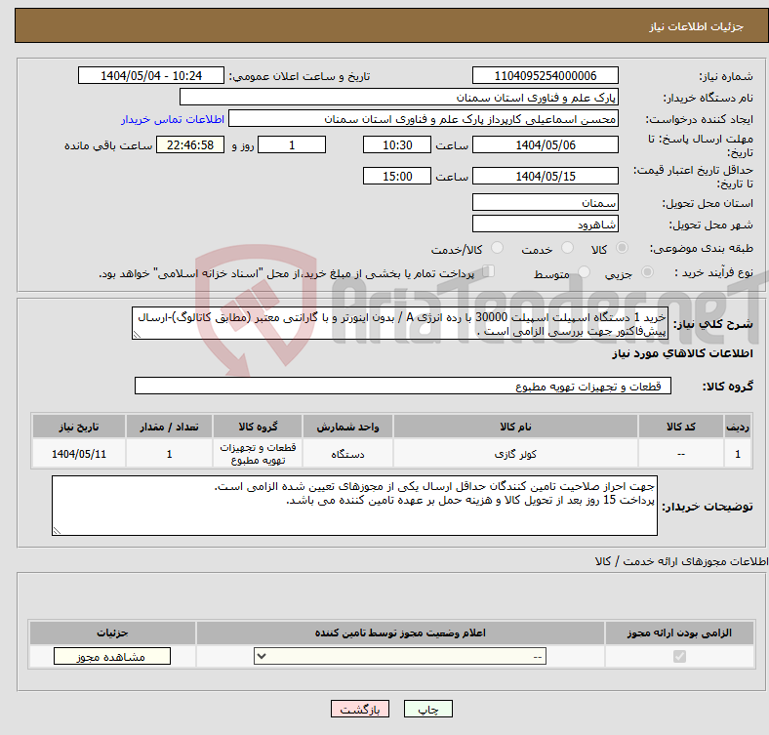
Task: Click the goods group field قطعات و تجهیزات تهویه مطبوع
Action: (403, 386)
